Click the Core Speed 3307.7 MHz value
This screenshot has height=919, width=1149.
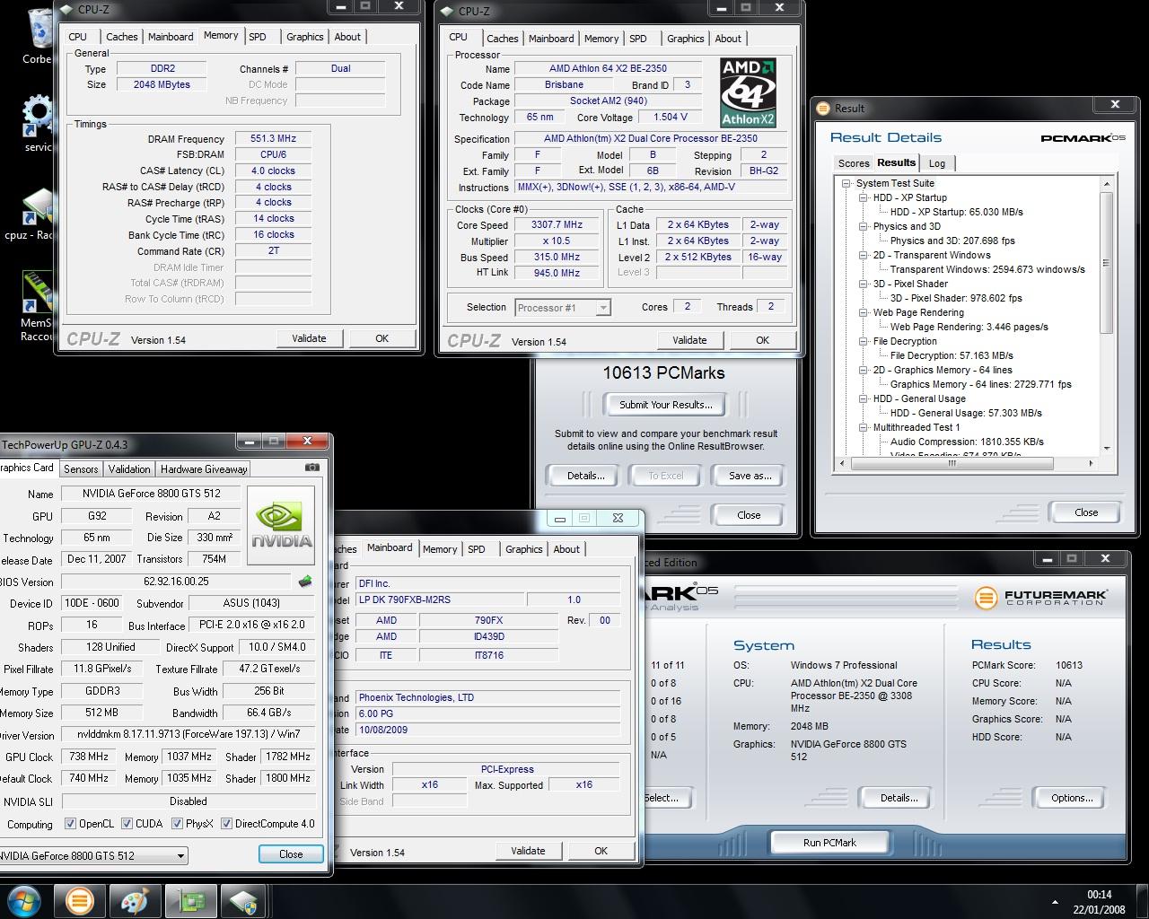(x=557, y=224)
